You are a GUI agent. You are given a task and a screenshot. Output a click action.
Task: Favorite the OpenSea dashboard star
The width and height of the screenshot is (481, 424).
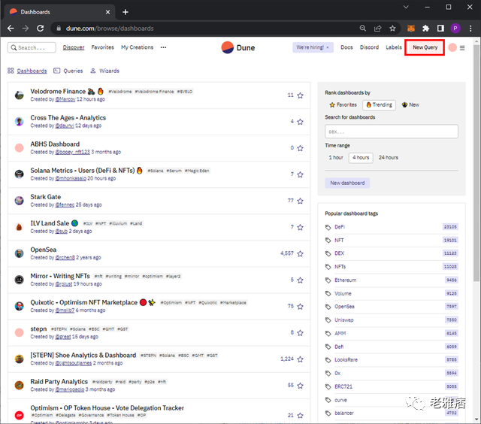[300, 254]
